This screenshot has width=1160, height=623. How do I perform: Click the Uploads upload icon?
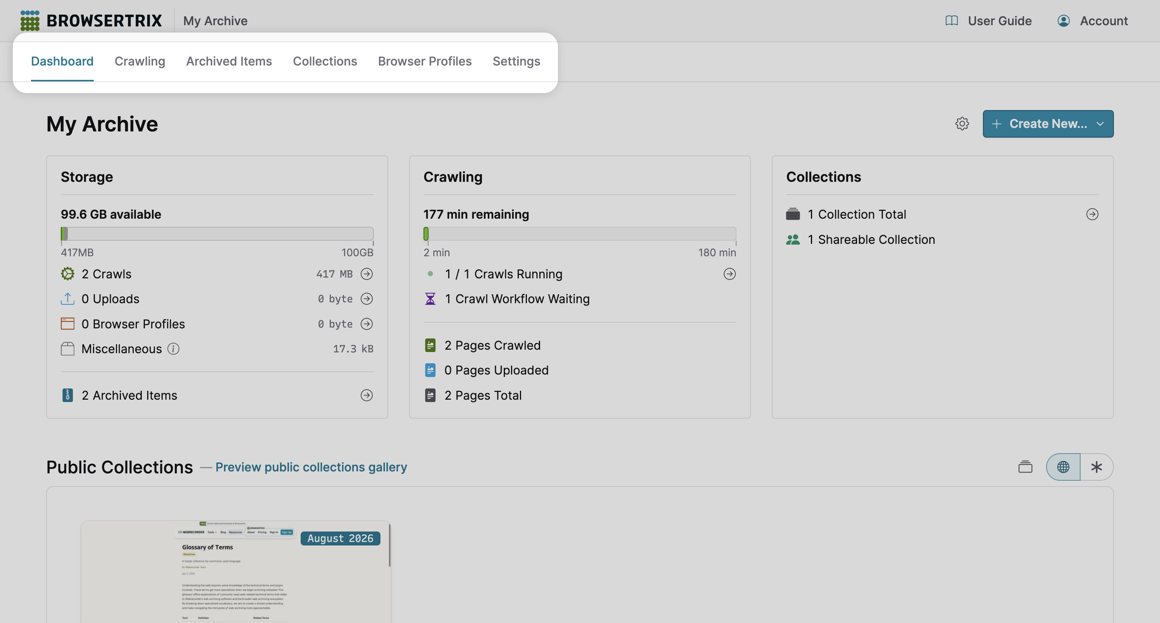tap(67, 299)
